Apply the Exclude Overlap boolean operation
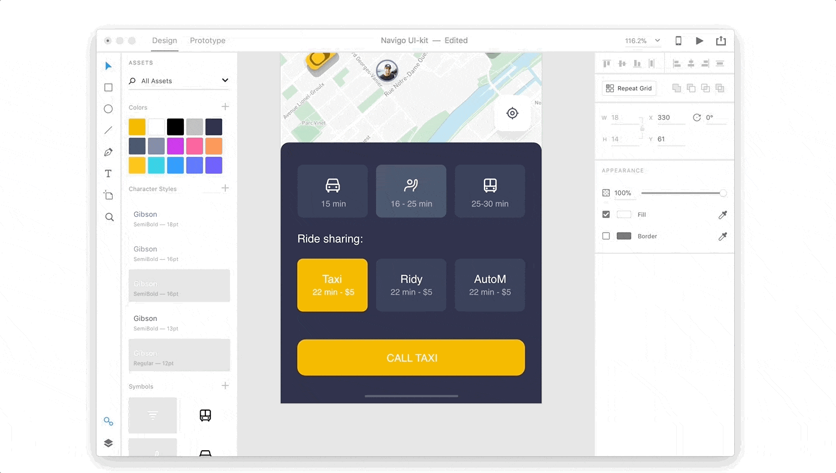The image size is (836, 473). click(720, 88)
